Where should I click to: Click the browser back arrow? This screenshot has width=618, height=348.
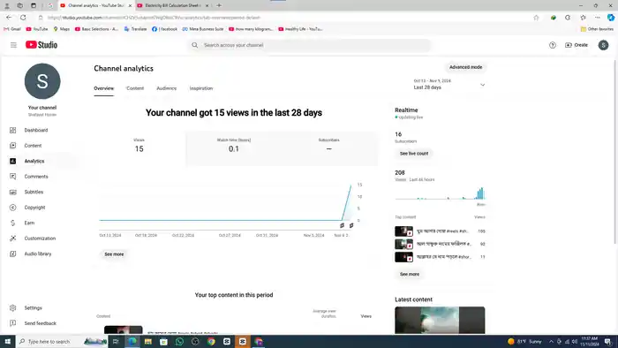coord(9,18)
